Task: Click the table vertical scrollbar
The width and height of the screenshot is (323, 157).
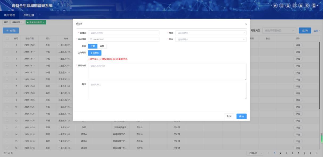Action: (320, 76)
